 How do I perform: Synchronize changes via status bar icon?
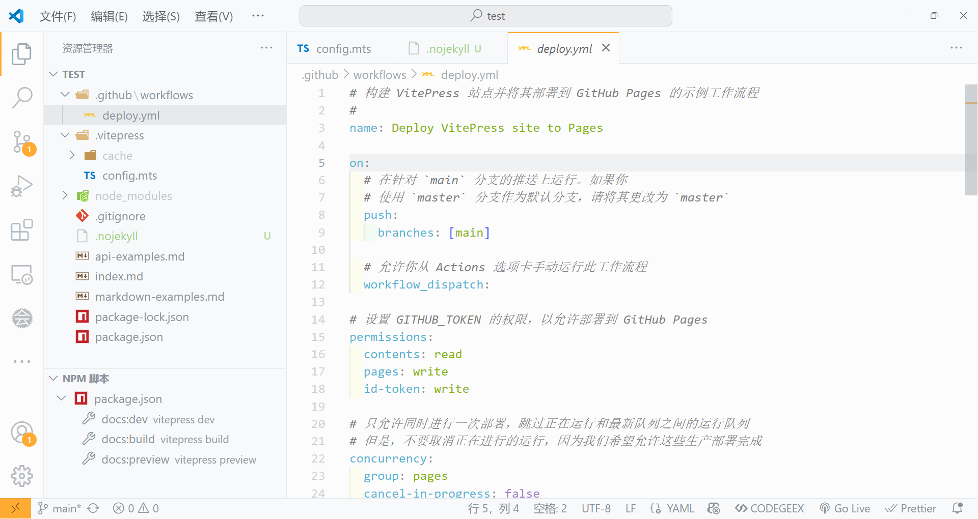(x=93, y=508)
